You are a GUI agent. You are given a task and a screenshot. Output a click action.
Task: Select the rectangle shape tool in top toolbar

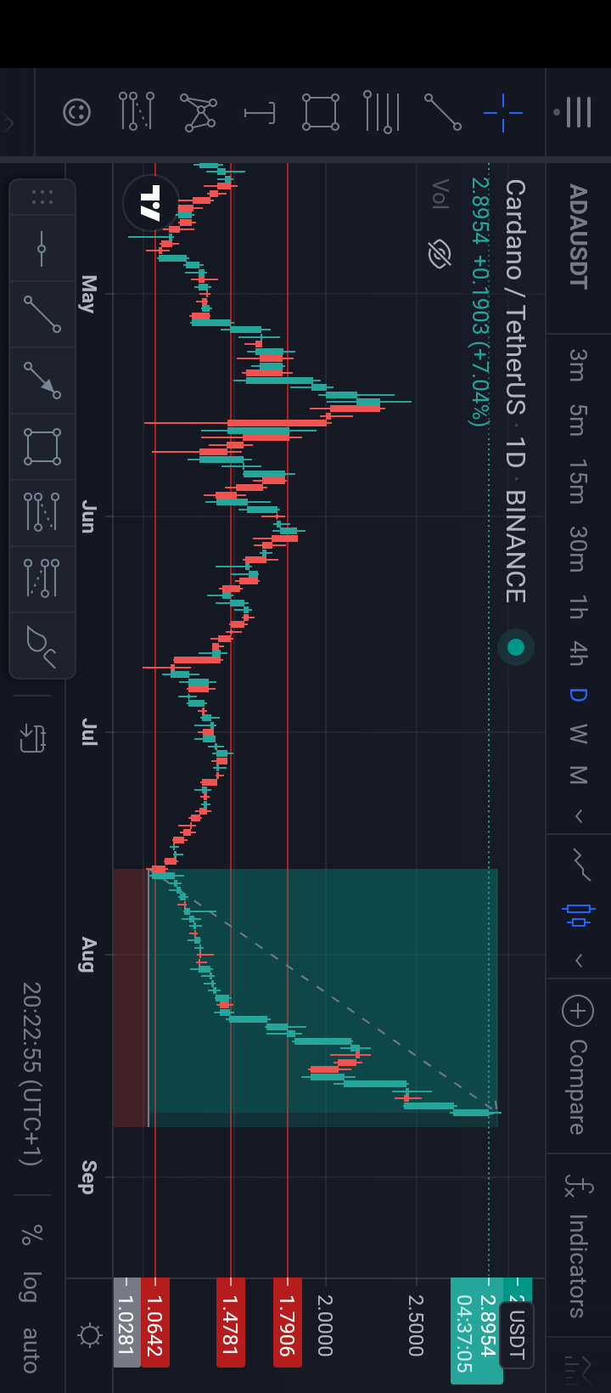320,112
